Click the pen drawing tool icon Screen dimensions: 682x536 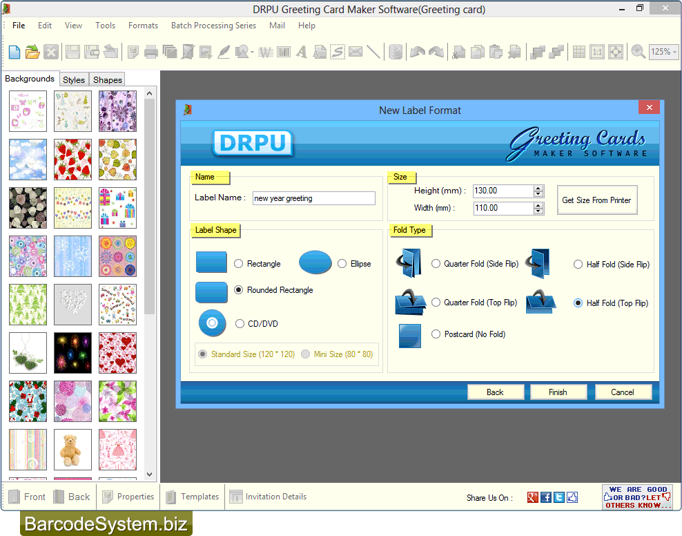[224, 52]
